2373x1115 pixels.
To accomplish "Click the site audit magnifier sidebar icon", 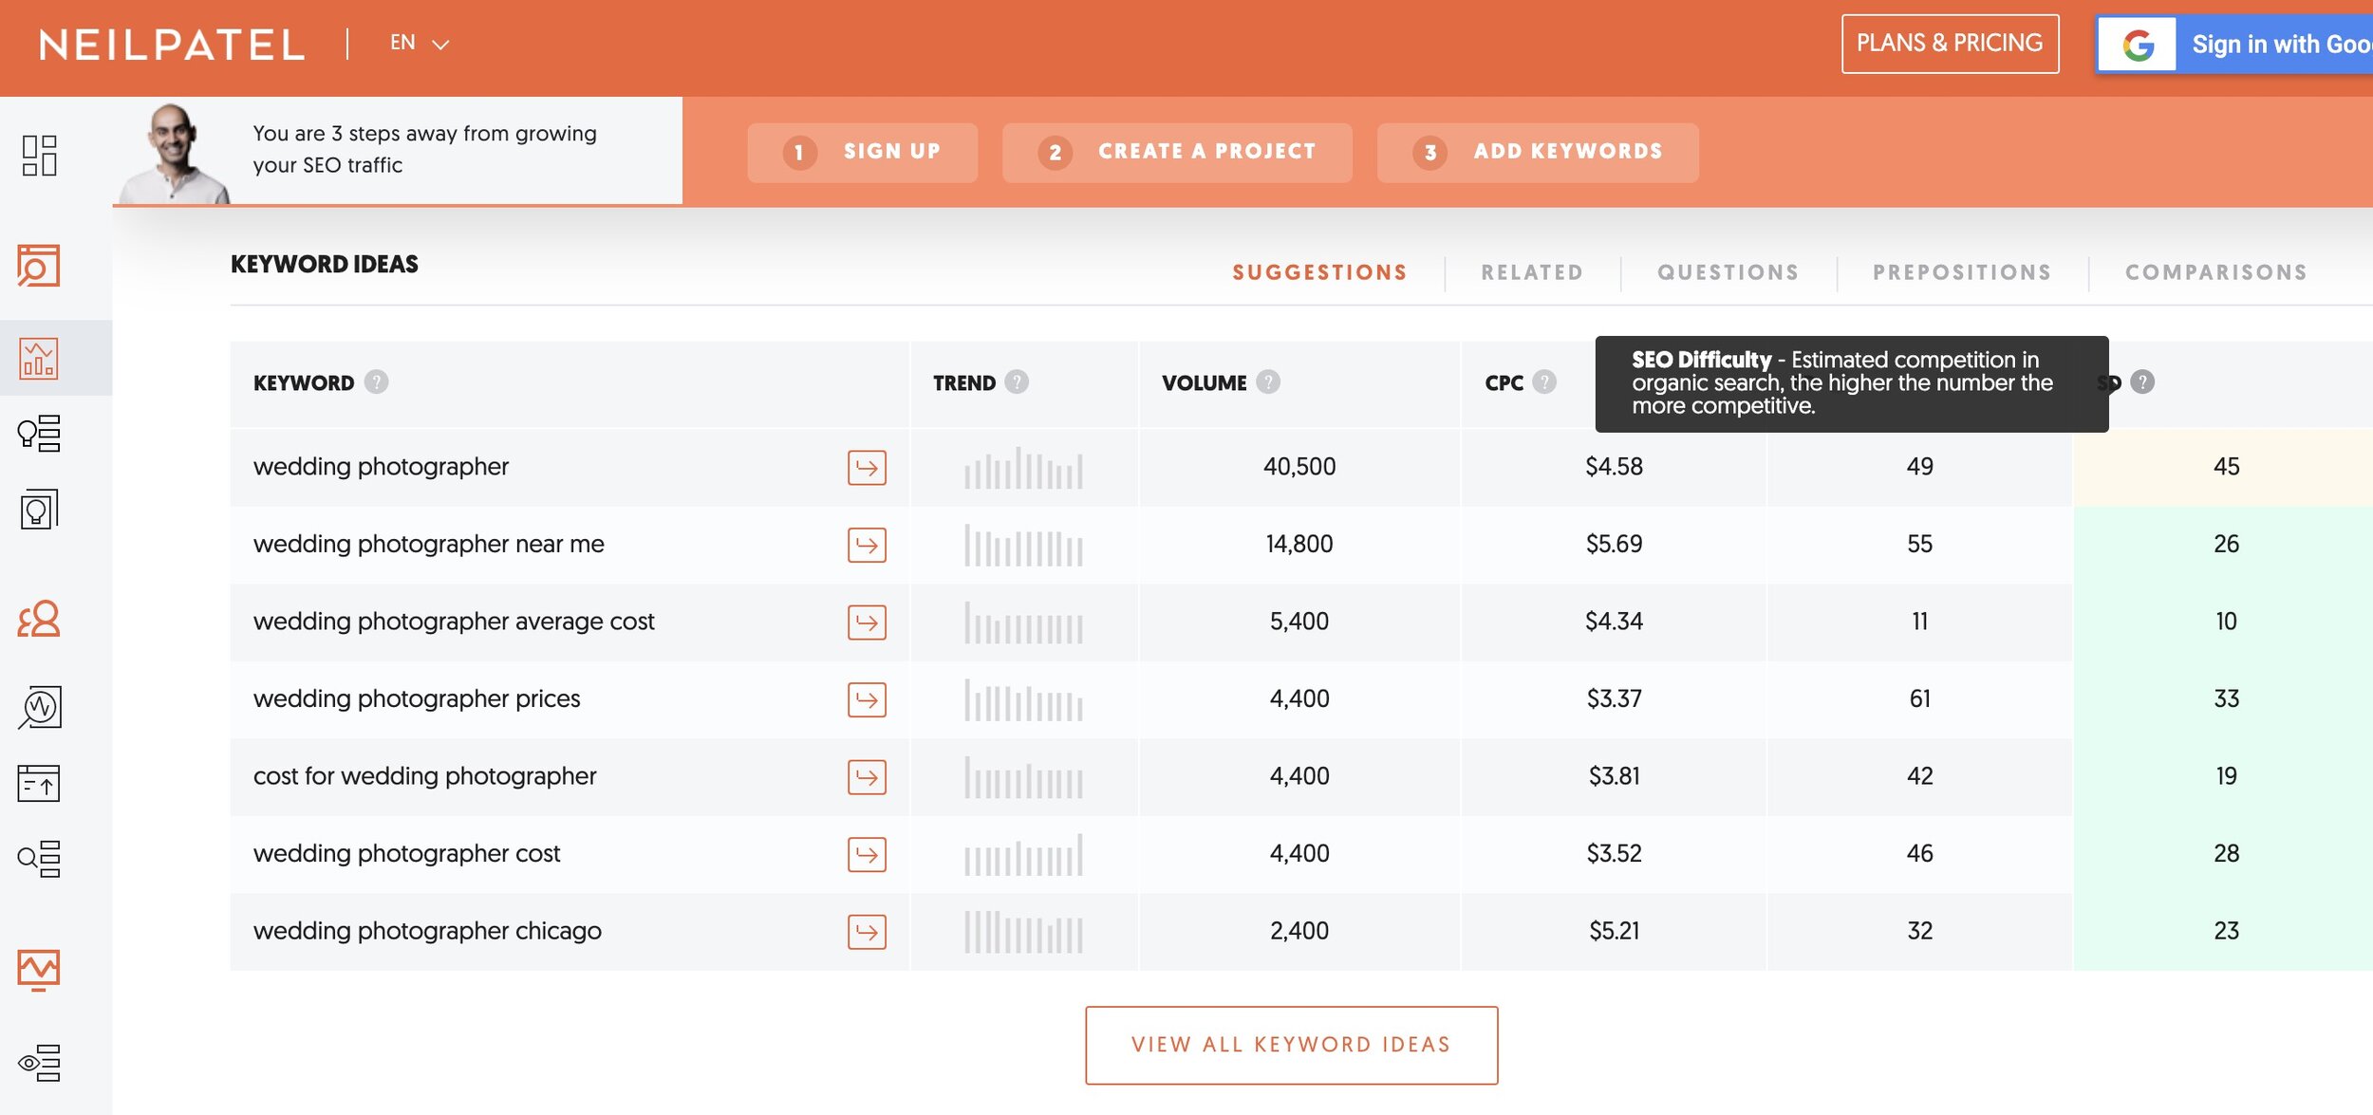I will tap(39, 266).
